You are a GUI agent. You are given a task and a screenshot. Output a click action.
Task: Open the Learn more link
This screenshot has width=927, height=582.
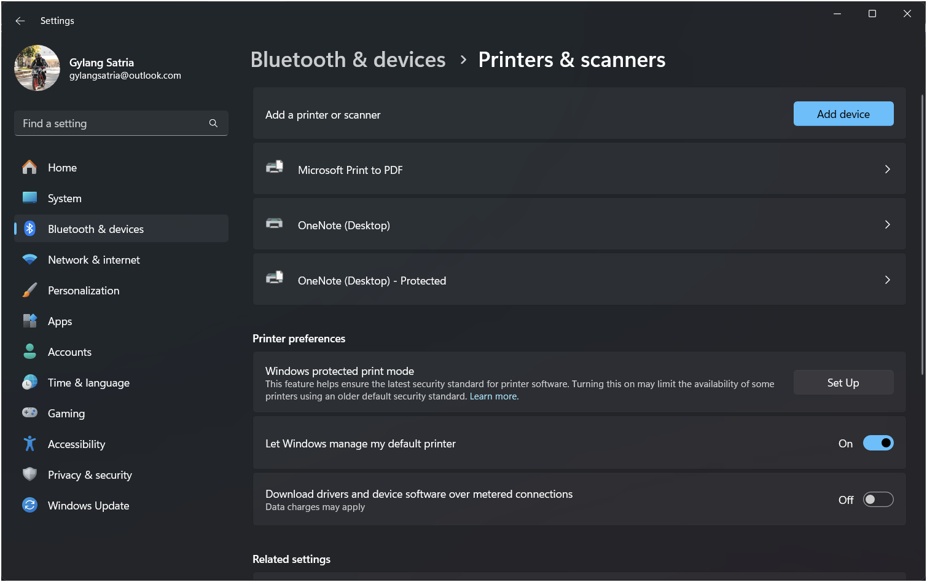494,396
